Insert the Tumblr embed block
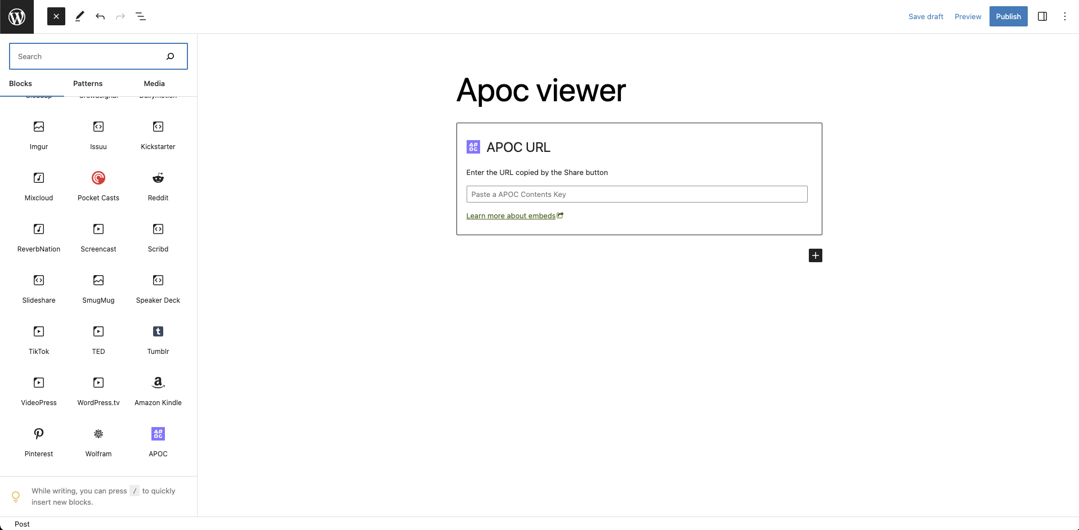The height and width of the screenshot is (530, 1079). point(158,339)
